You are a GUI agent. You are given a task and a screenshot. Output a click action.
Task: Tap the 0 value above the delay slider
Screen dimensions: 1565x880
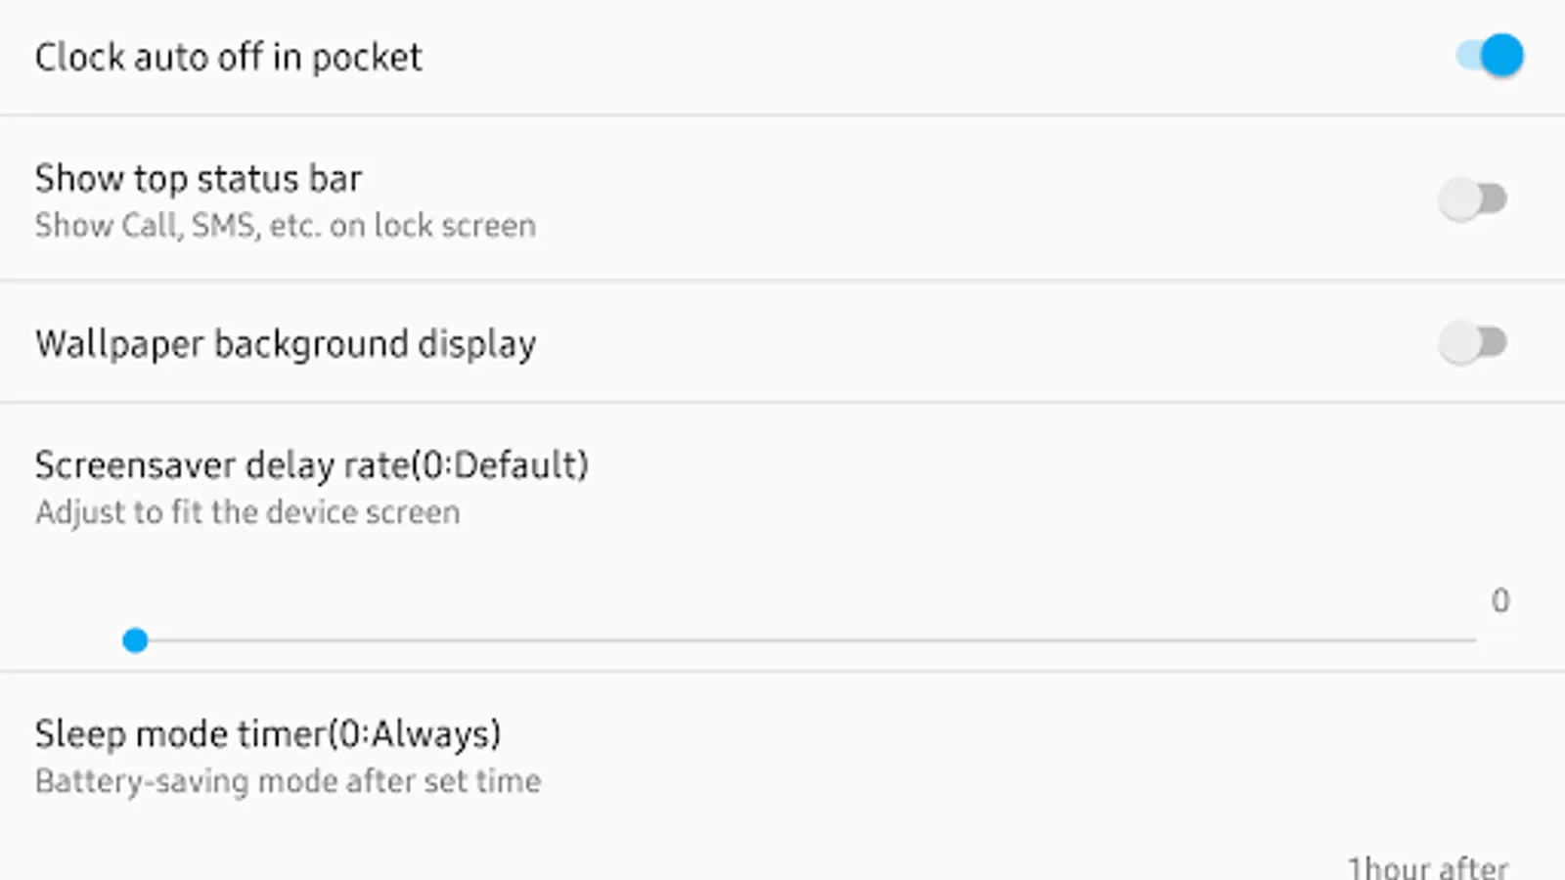[1500, 600]
